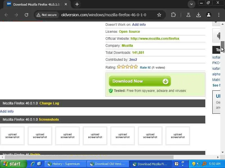Click the address bar URL field

(x=103, y=15)
